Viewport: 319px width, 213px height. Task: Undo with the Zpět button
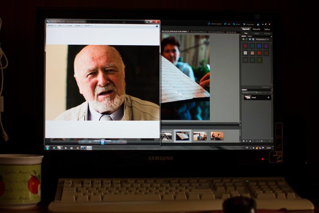227,24
